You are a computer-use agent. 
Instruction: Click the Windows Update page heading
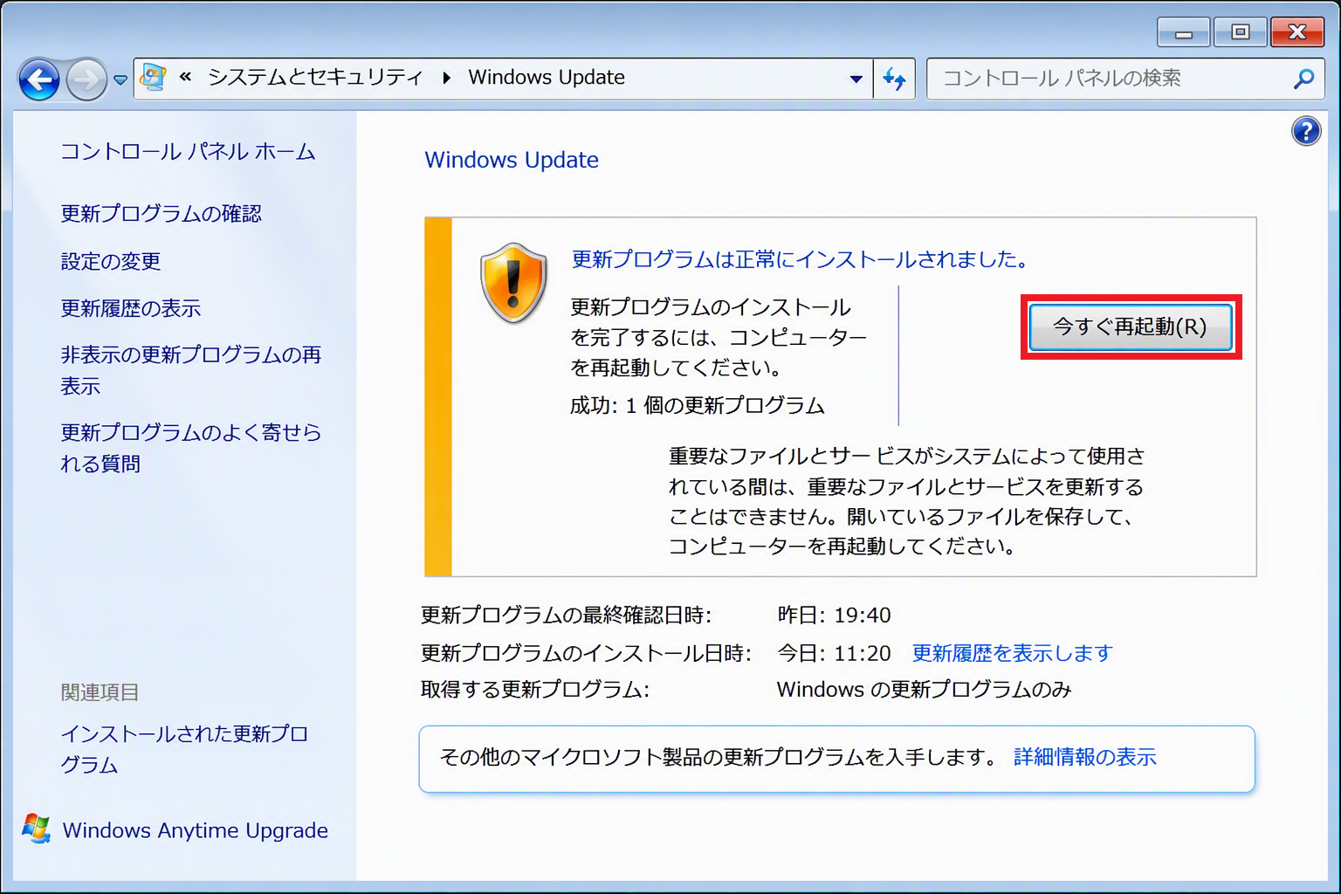click(x=512, y=160)
